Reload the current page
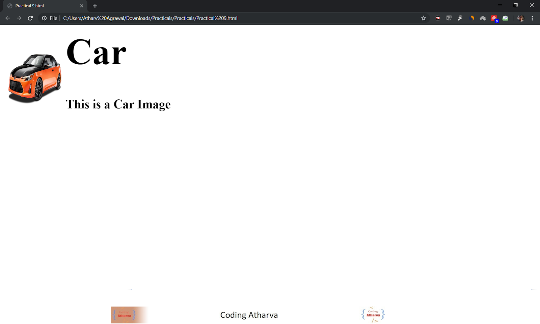Screen dimensions: 540x324 pyautogui.click(x=30, y=18)
